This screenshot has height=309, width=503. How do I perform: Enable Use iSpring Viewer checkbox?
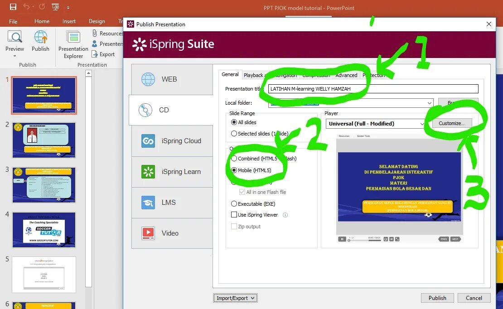pyautogui.click(x=234, y=215)
